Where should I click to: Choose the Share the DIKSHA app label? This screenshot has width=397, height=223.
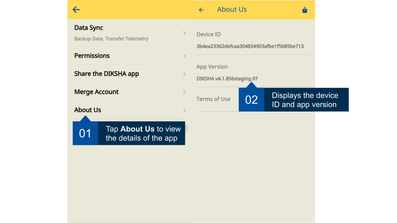click(106, 74)
